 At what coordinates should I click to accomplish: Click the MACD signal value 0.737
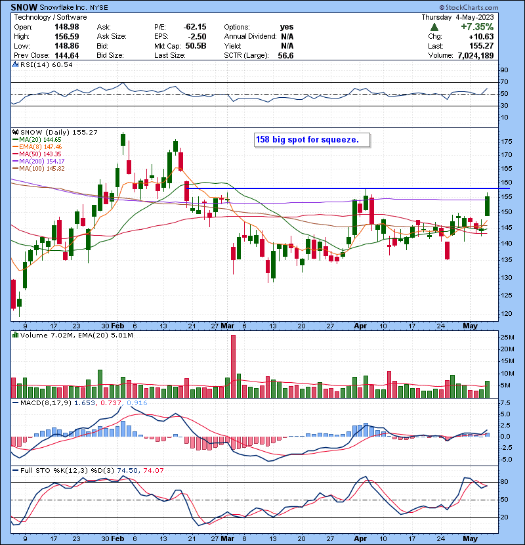point(110,403)
